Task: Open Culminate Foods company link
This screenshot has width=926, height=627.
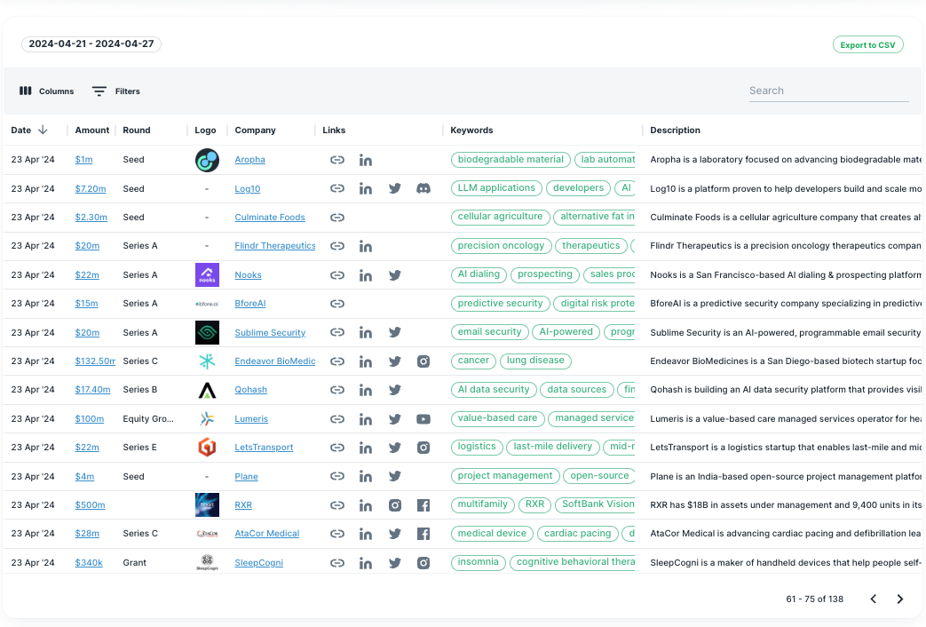Action: point(270,218)
